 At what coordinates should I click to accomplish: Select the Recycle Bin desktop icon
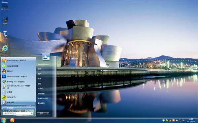tap(5, 35)
